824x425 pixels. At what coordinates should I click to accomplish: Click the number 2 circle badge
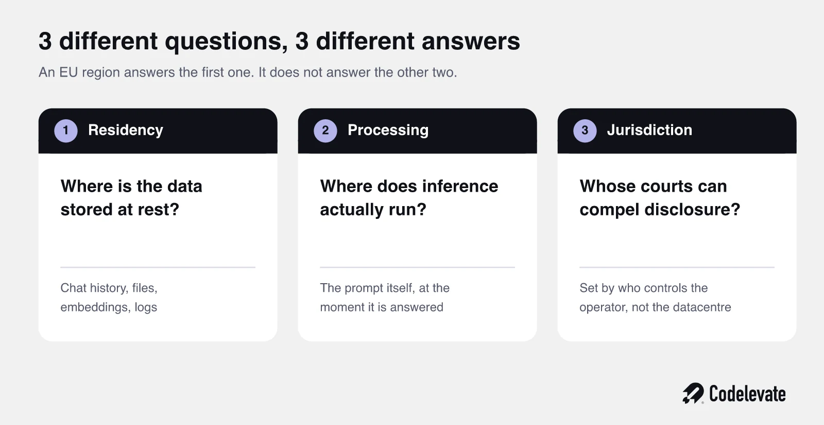point(325,131)
